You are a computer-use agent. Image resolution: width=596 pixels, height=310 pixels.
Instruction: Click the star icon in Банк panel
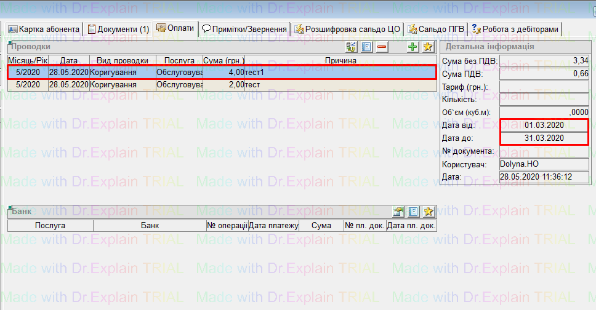(x=429, y=212)
